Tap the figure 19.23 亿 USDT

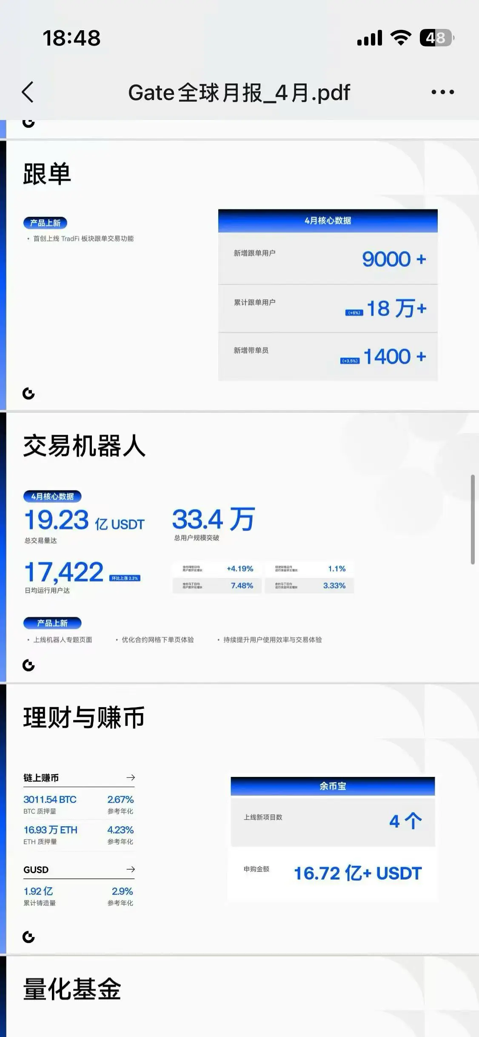pyautogui.click(x=84, y=520)
